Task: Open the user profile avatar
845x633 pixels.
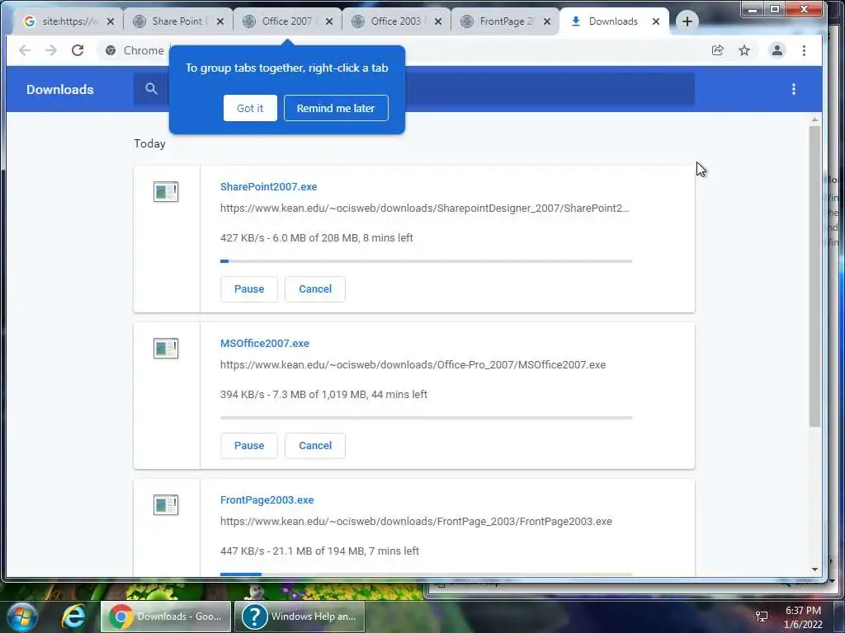Action: (777, 50)
